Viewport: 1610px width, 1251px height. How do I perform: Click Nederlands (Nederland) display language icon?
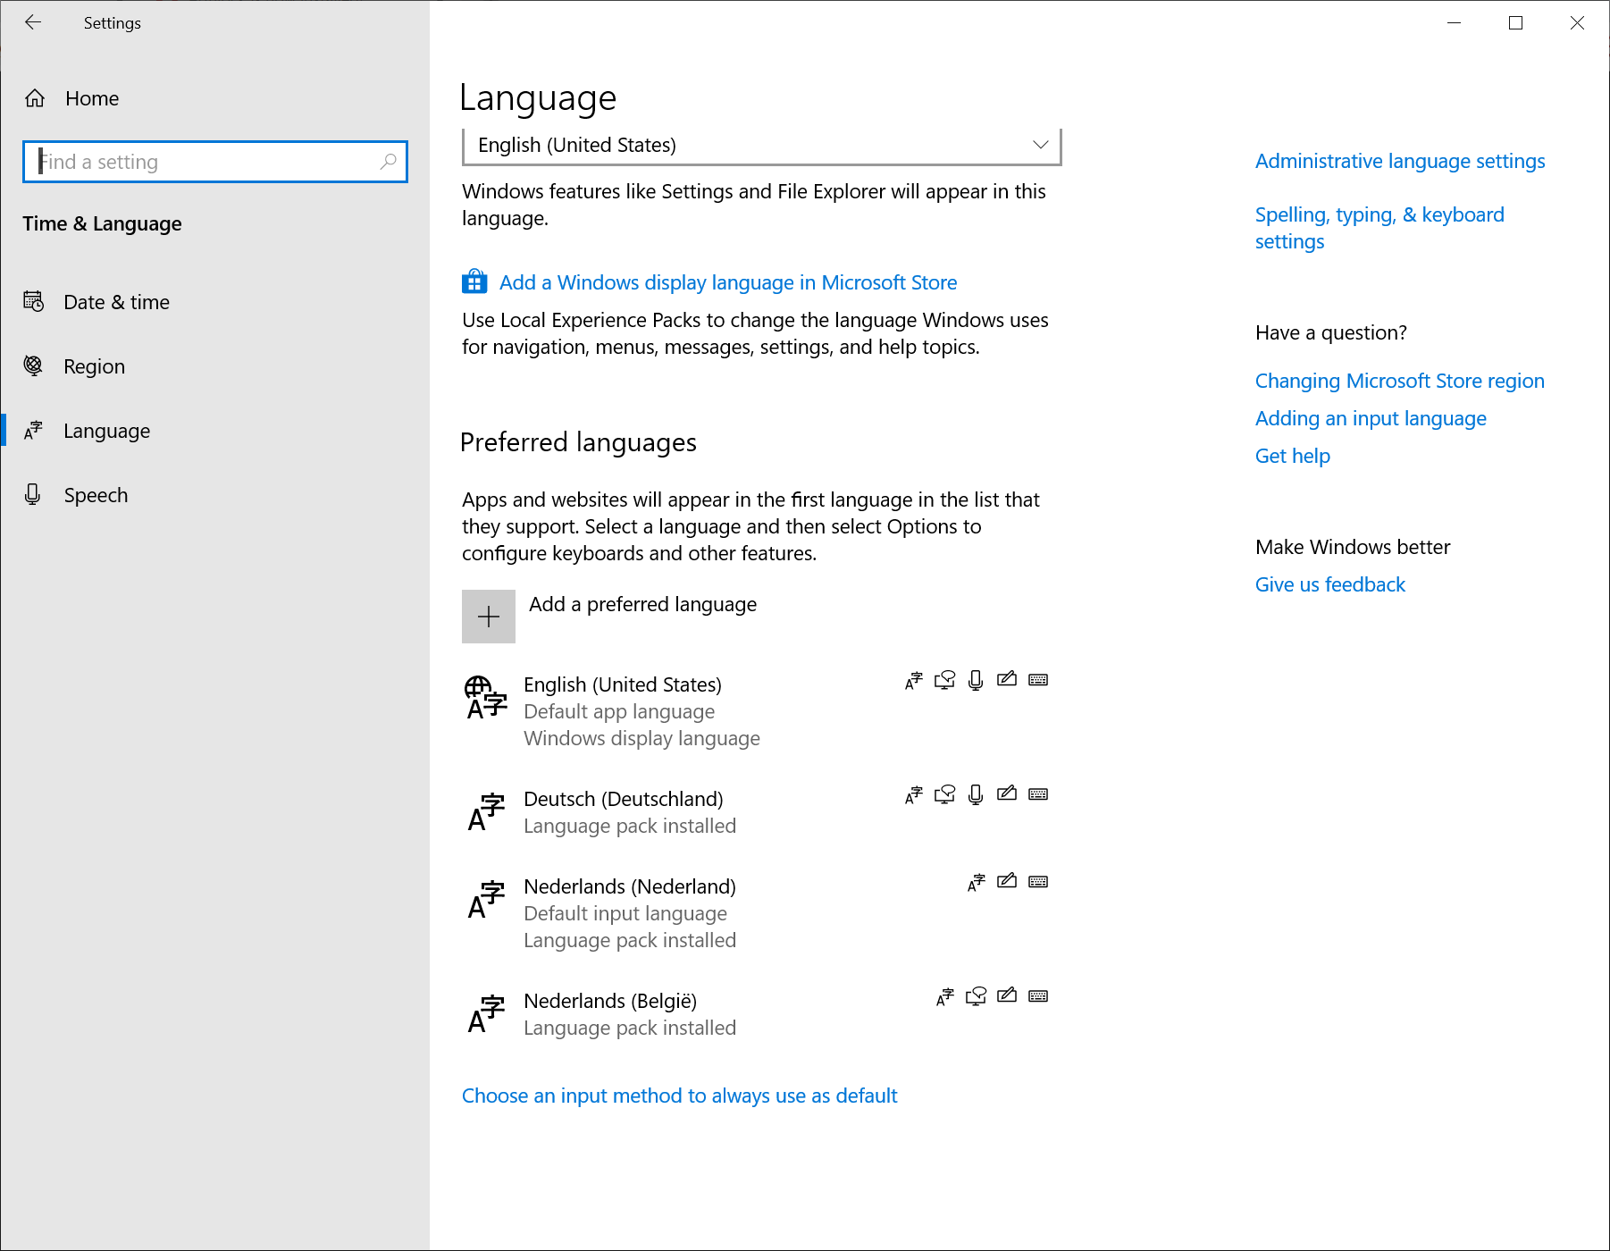point(976,883)
